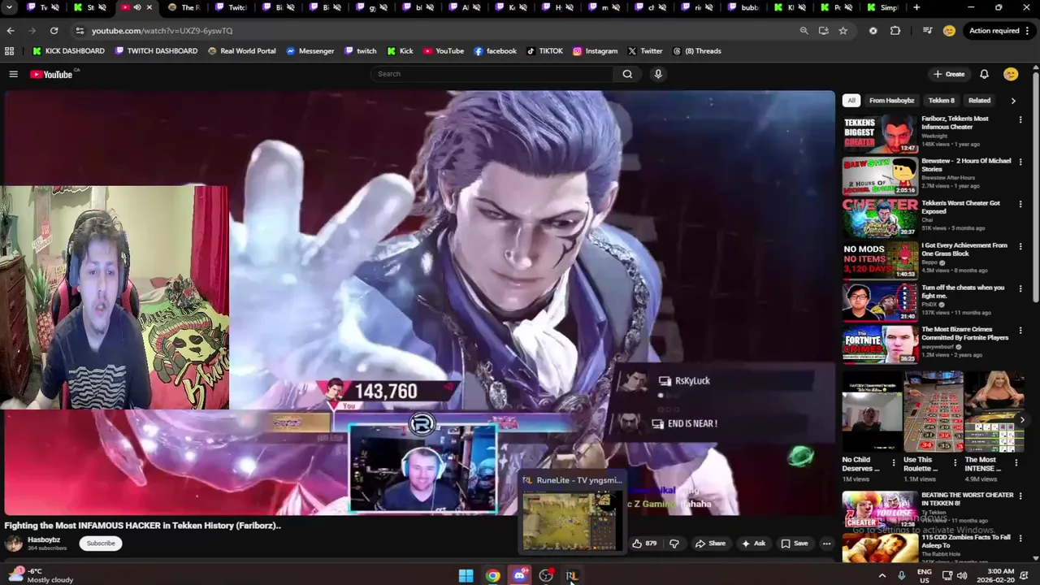Open options menu for One Grass Block video
The width and height of the screenshot is (1040, 585).
click(x=1020, y=246)
